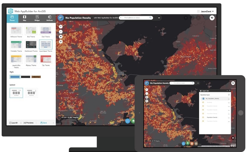Image resolution: width=247 pixels, height=152 pixels.
Task: Open the search source dropdown on tablet
Action: tap(171, 83)
